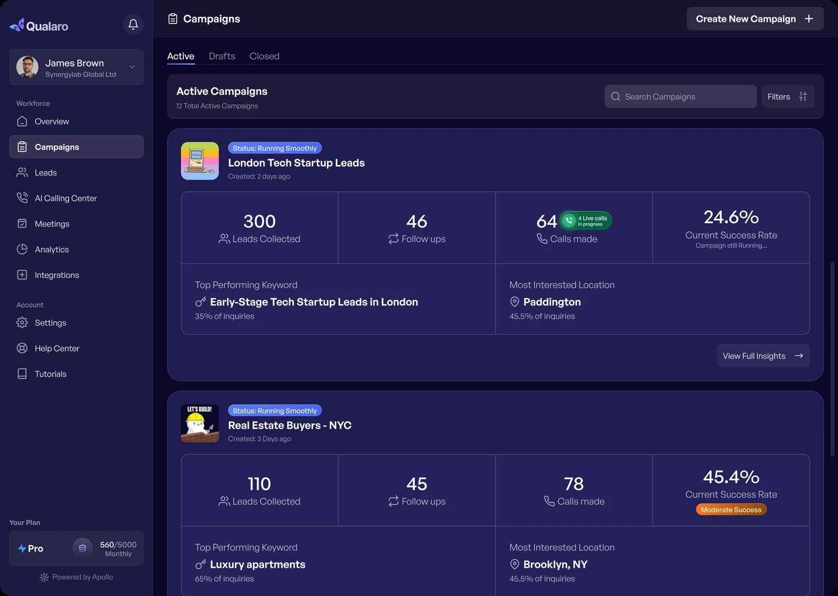Click the Qualaro logo
This screenshot has width=838, height=596.
(39, 26)
